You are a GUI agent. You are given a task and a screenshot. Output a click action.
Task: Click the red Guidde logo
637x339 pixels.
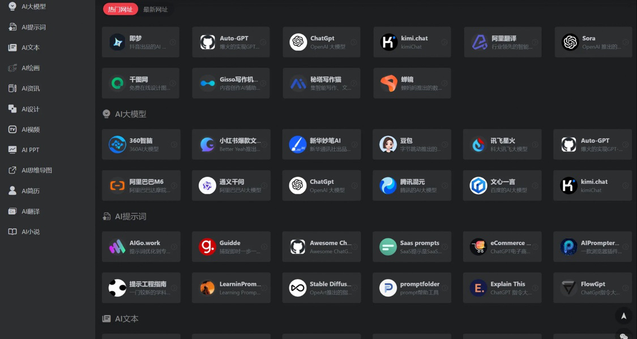207,246
